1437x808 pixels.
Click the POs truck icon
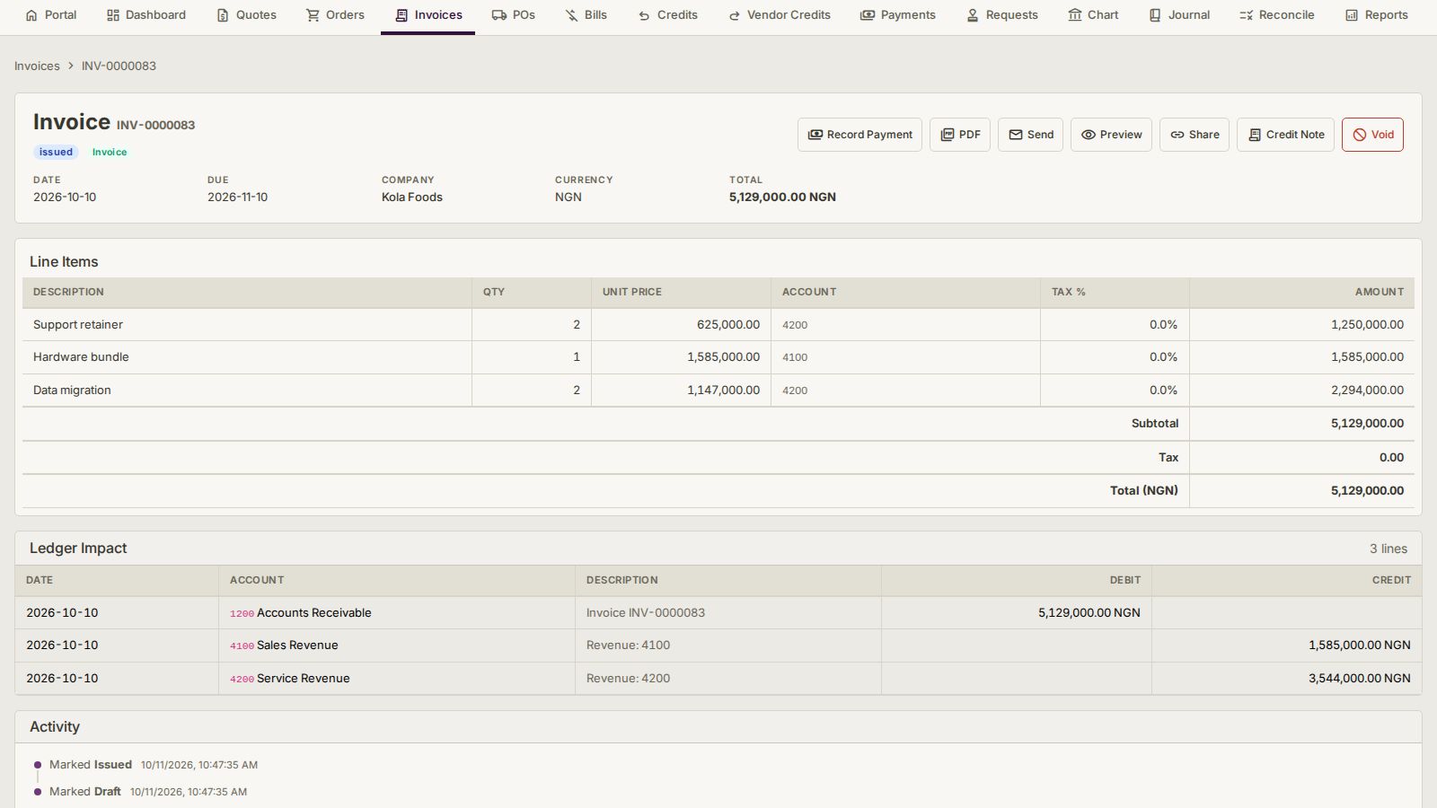[499, 15]
